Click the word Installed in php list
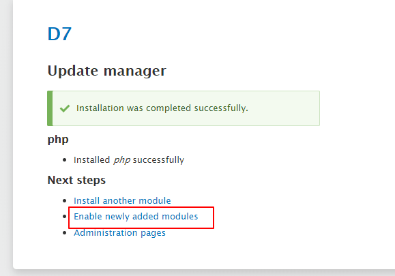 pos(91,160)
